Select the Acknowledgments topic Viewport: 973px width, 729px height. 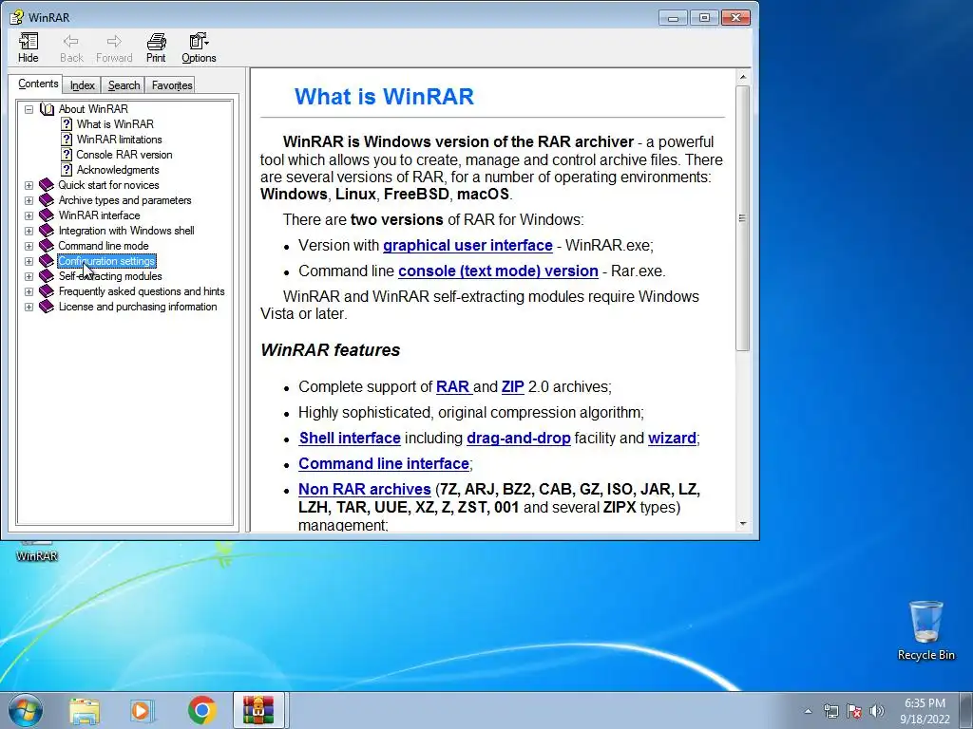[118, 170]
